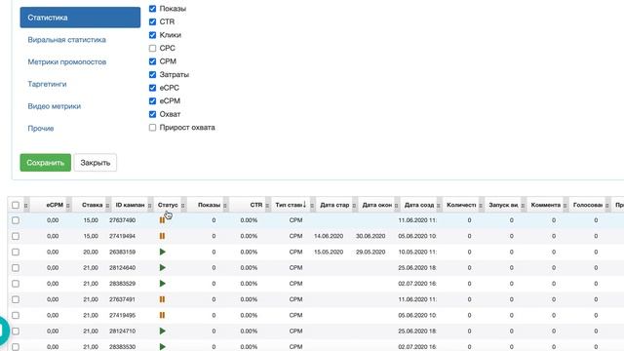The image size is (624, 351).
Task: Click the grip icon right of the ID кампан header
Action: point(149,206)
